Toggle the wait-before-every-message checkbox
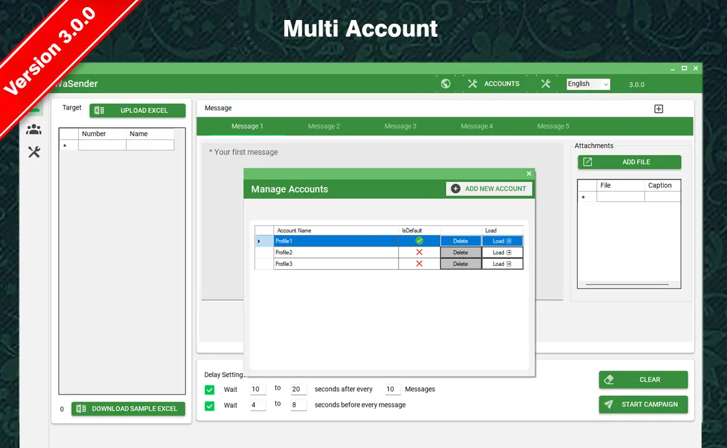This screenshot has width=727, height=448. [x=209, y=406]
